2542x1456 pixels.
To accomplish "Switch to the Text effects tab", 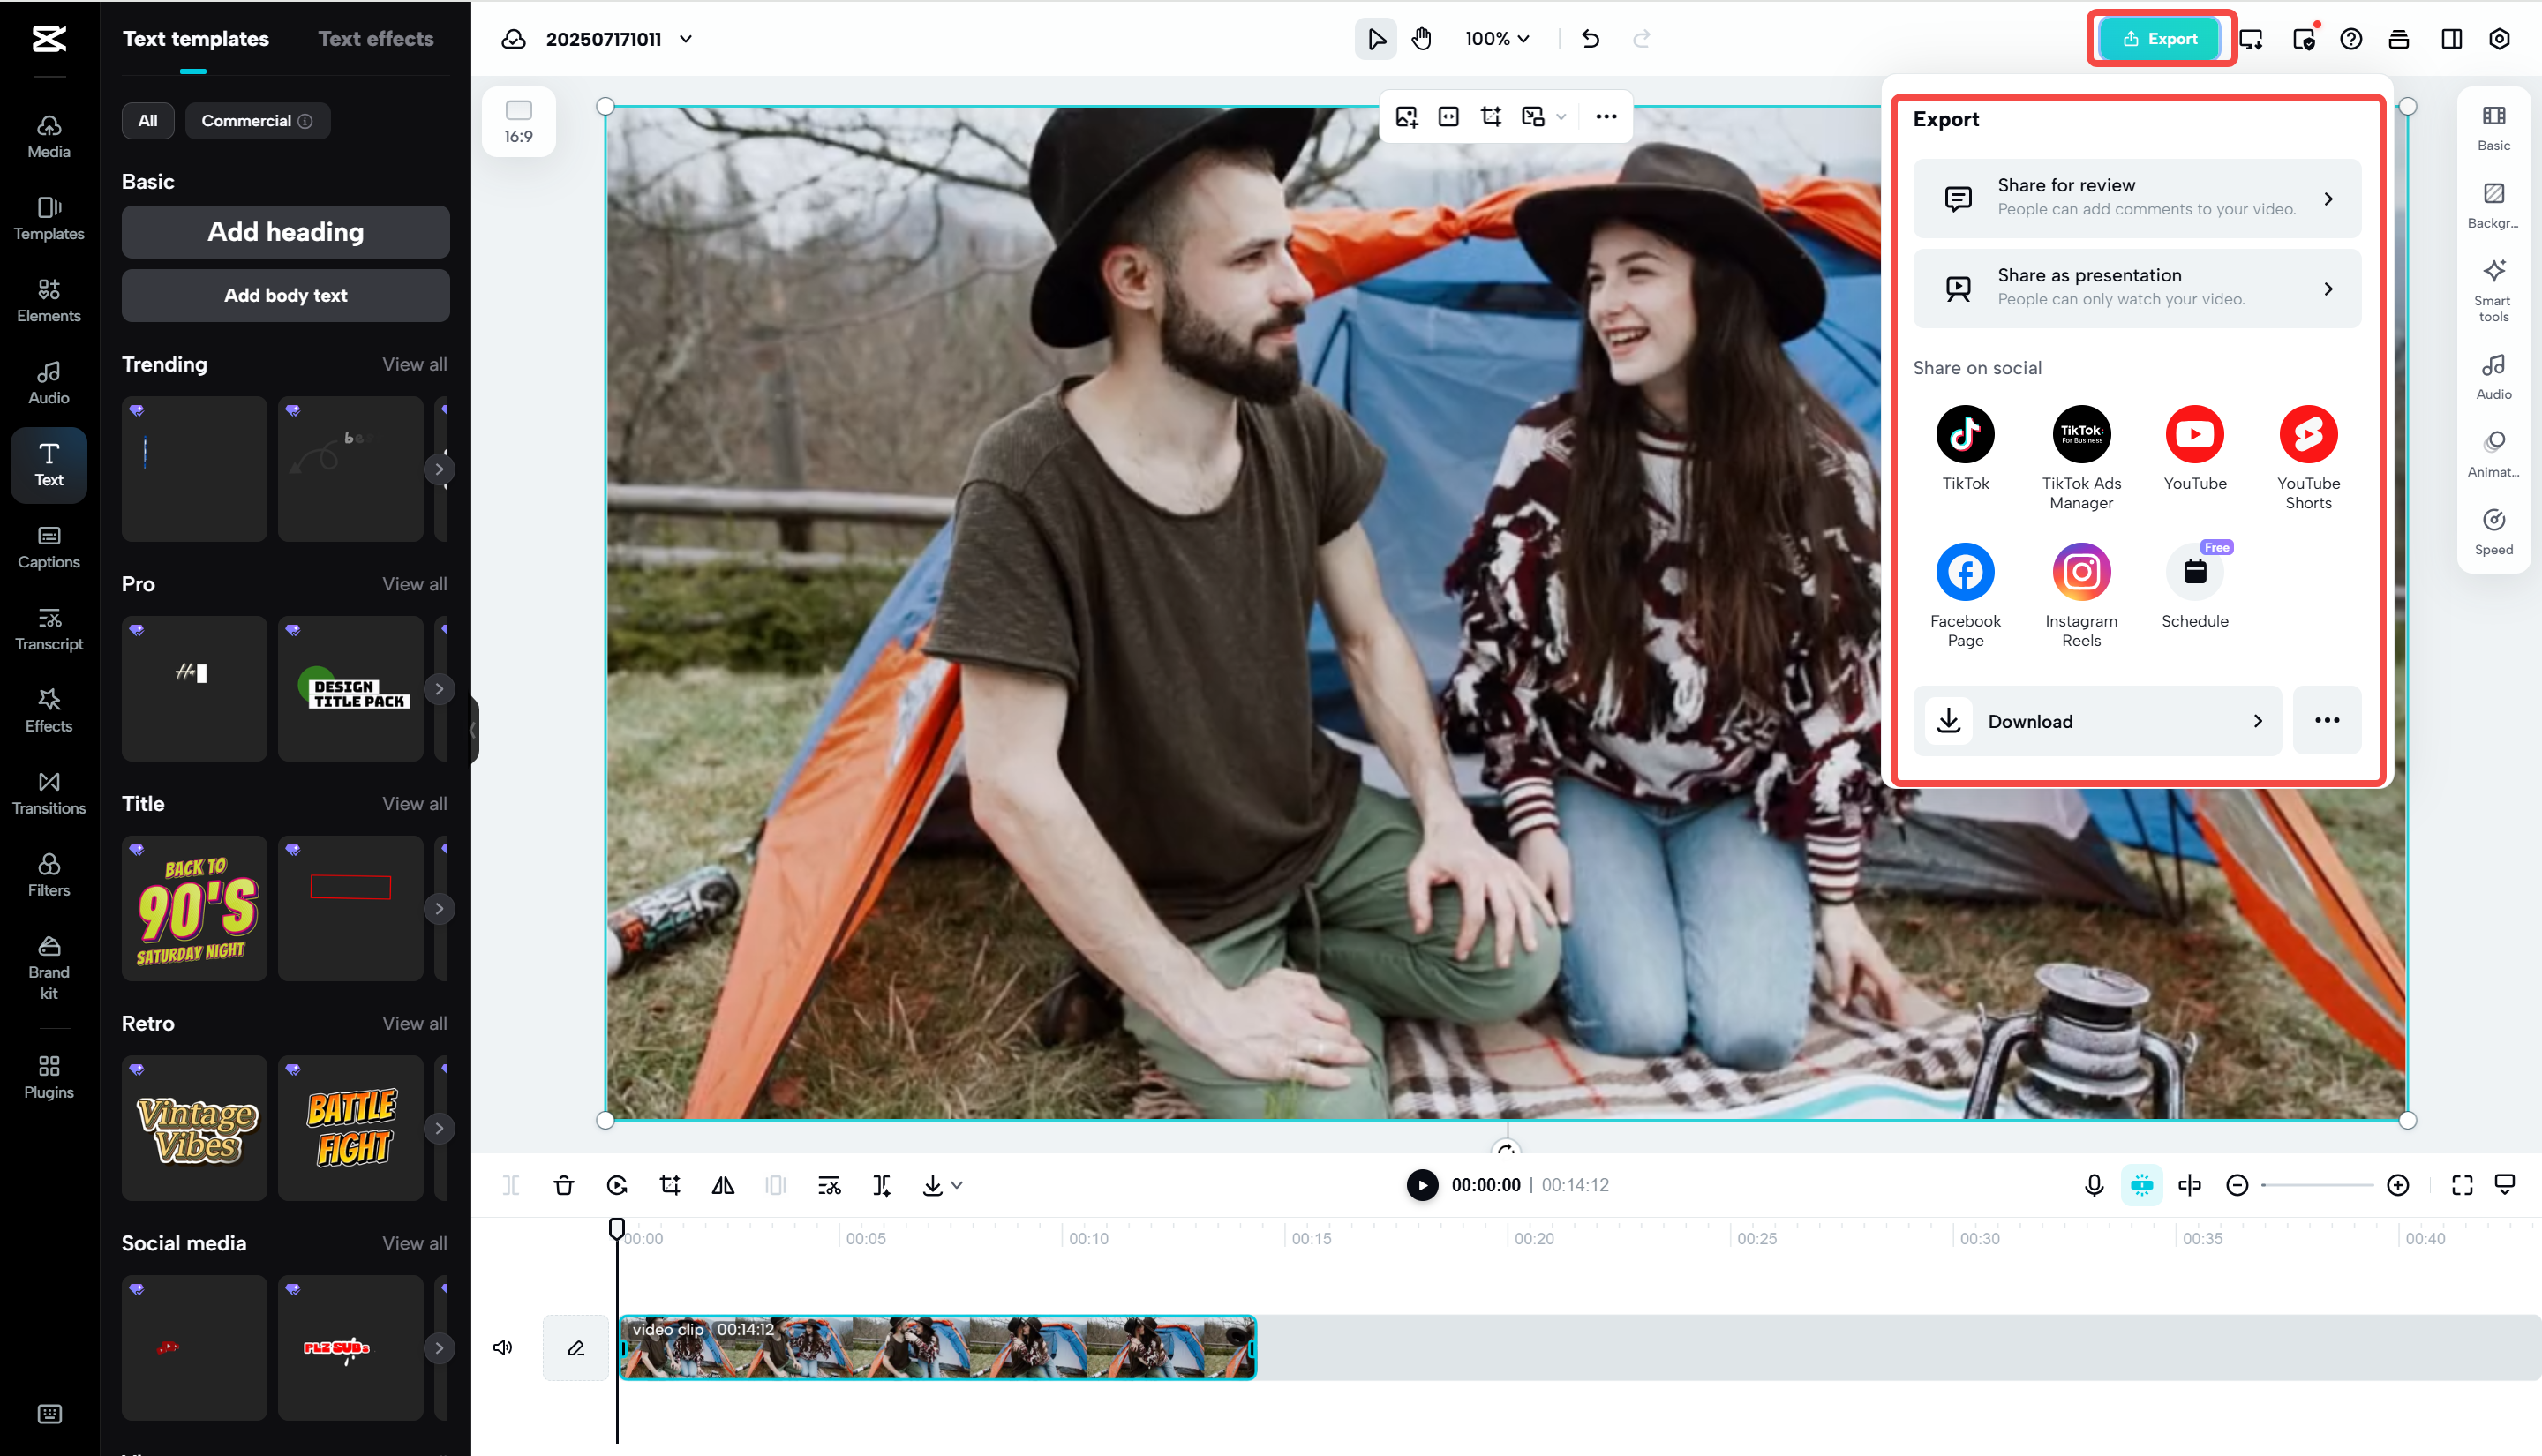I will tap(375, 38).
